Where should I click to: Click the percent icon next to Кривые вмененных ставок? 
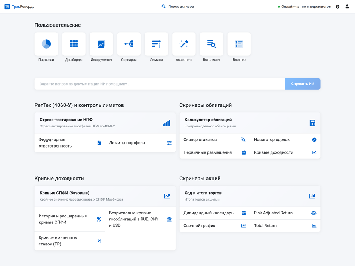coord(99,241)
